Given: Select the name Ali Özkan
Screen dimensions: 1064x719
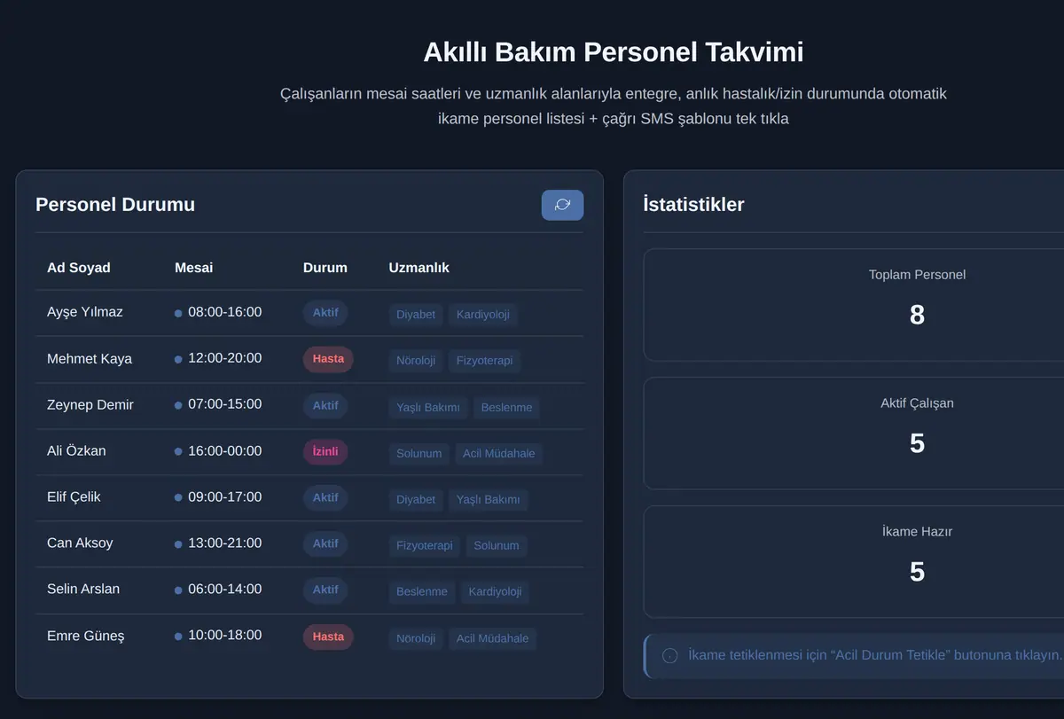Looking at the screenshot, I should tap(76, 451).
